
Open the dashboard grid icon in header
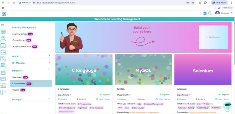click(x=205, y=13)
